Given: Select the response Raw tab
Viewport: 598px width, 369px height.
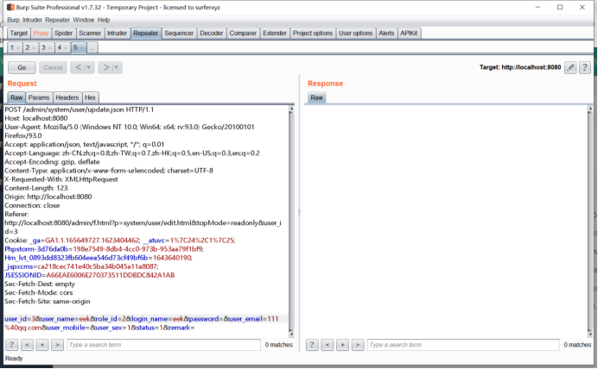Looking at the screenshot, I should point(316,97).
